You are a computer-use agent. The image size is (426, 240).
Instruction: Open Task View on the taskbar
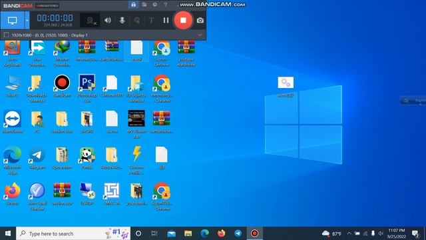154,233
